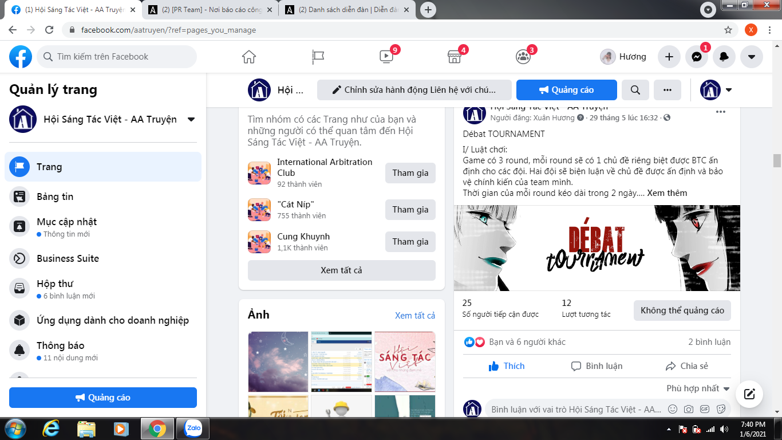Open a new browser tab
The image size is (782, 440).
[x=428, y=10]
